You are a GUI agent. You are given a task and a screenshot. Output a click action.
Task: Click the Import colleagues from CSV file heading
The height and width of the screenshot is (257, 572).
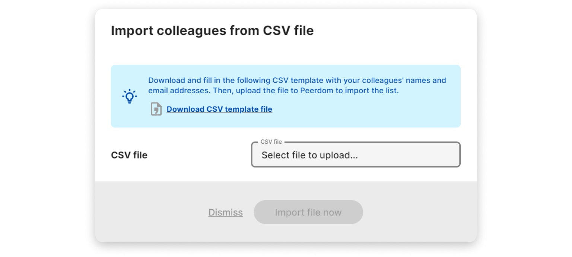[x=212, y=30]
